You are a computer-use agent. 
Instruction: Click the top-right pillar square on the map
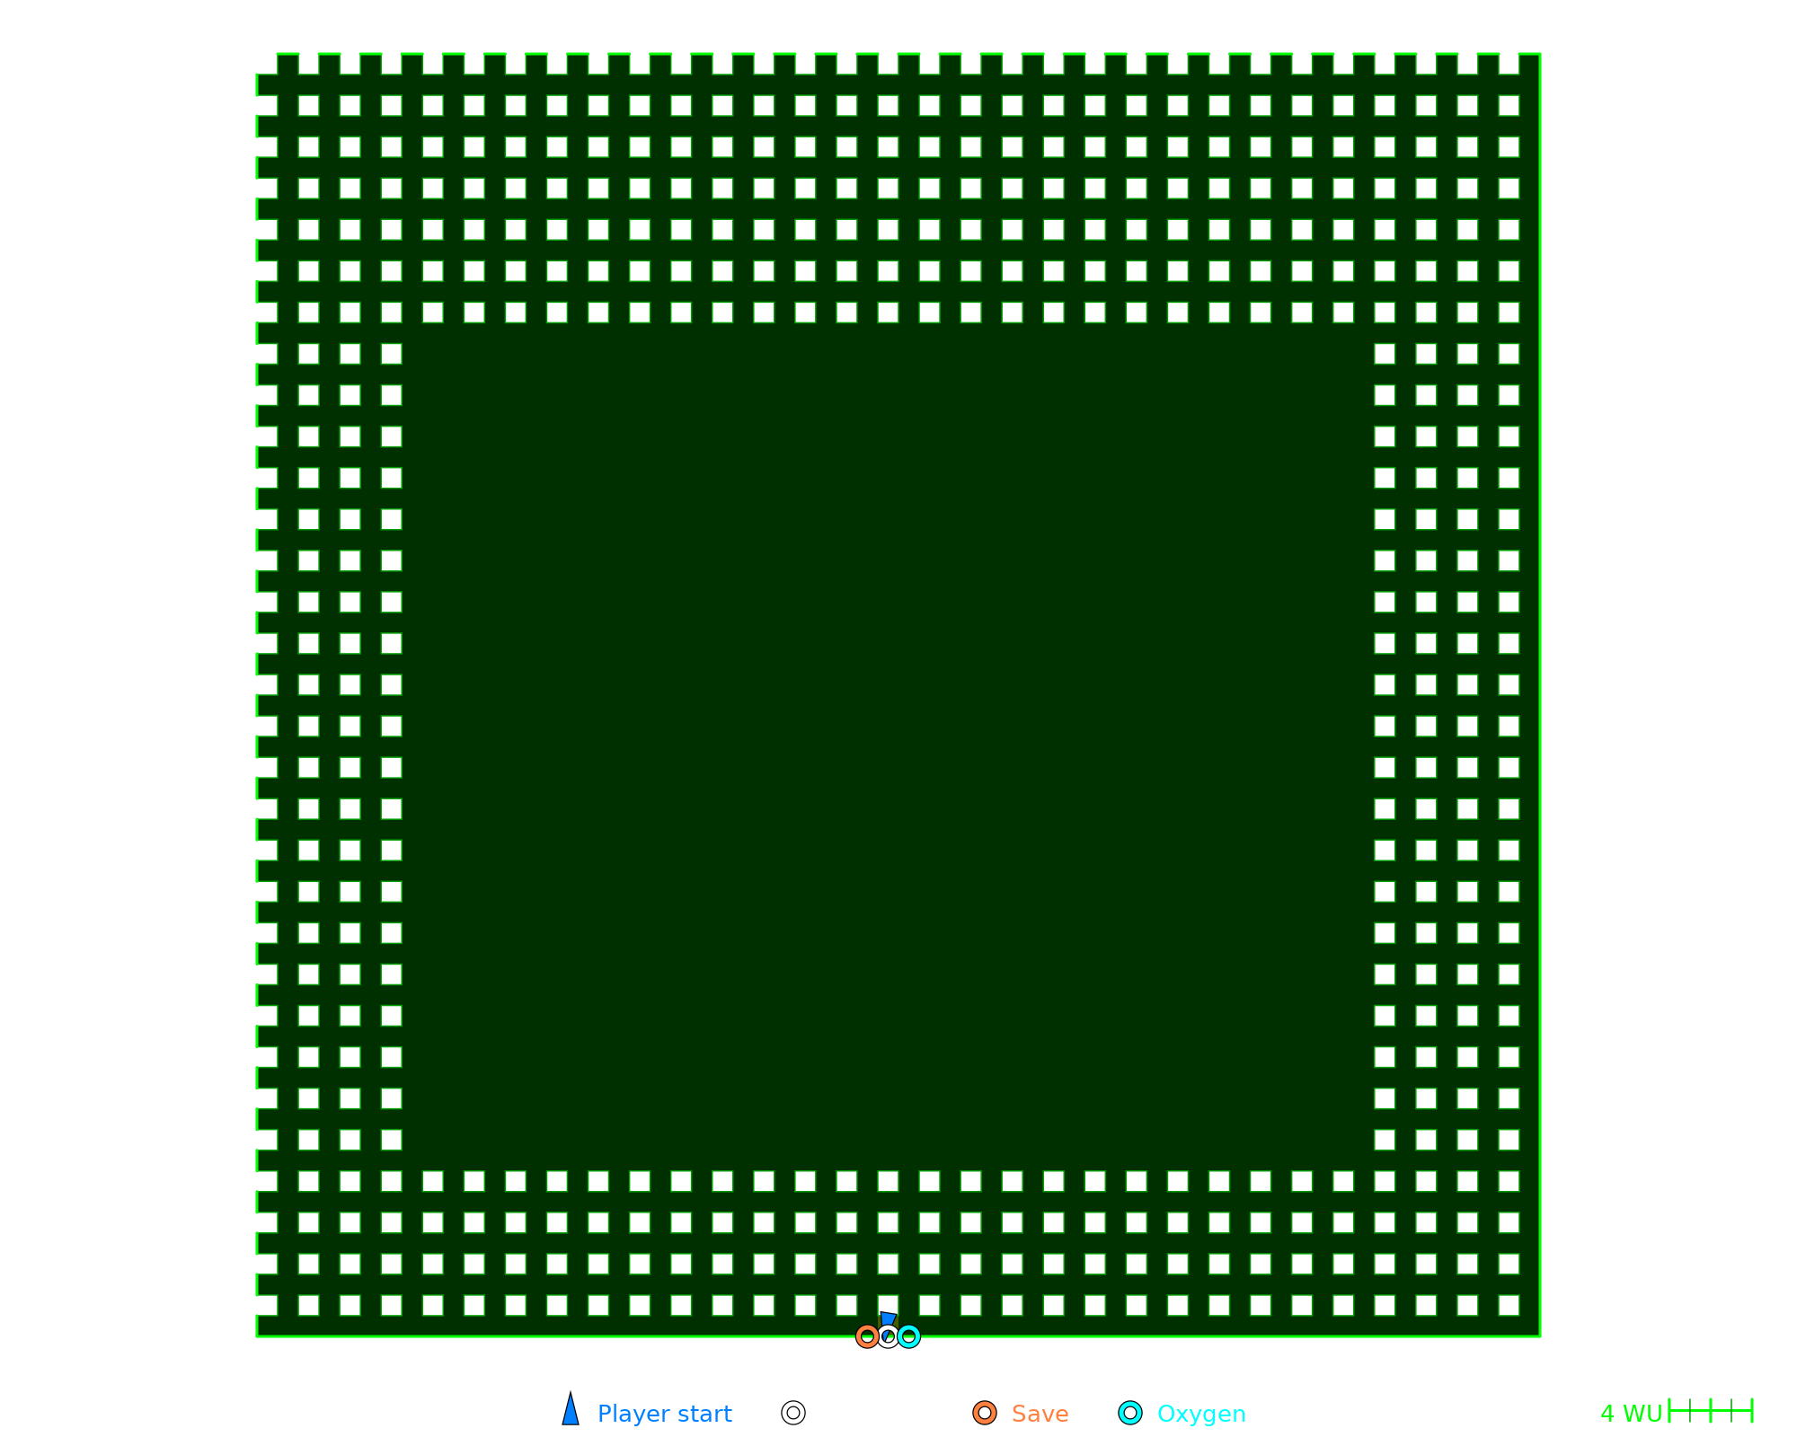pyautogui.click(x=1509, y=105)
